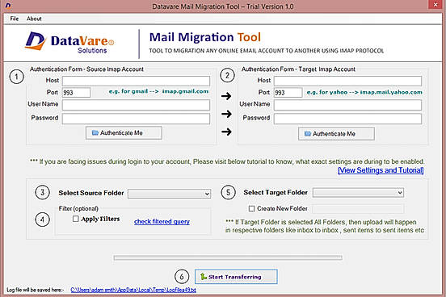Click the source account User Name field

point(136,105)
